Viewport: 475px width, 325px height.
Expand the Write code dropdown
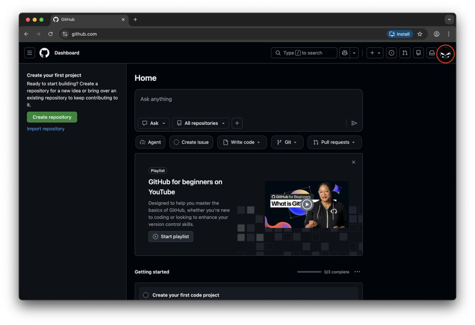tap(242, 142)
